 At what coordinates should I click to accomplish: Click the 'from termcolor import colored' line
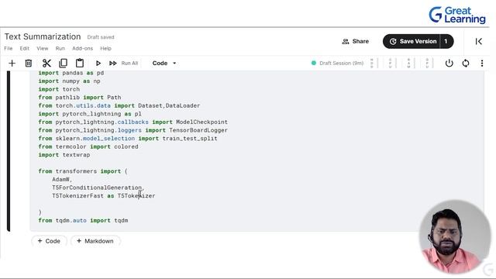(88, 146)
